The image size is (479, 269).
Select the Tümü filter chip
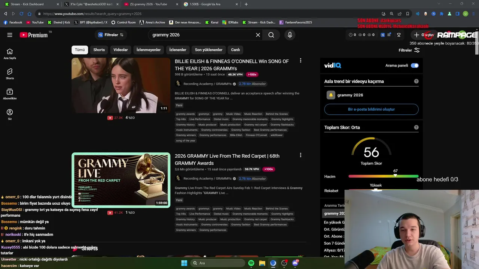80,50
